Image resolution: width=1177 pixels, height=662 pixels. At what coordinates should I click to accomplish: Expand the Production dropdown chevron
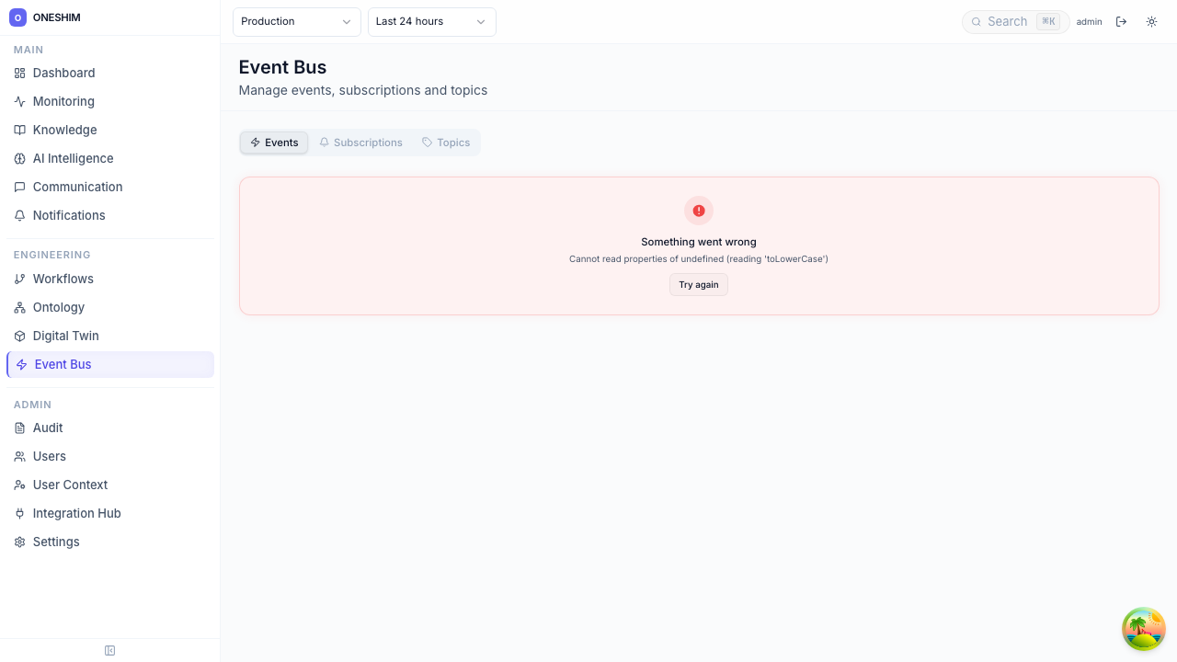(347, 21)
